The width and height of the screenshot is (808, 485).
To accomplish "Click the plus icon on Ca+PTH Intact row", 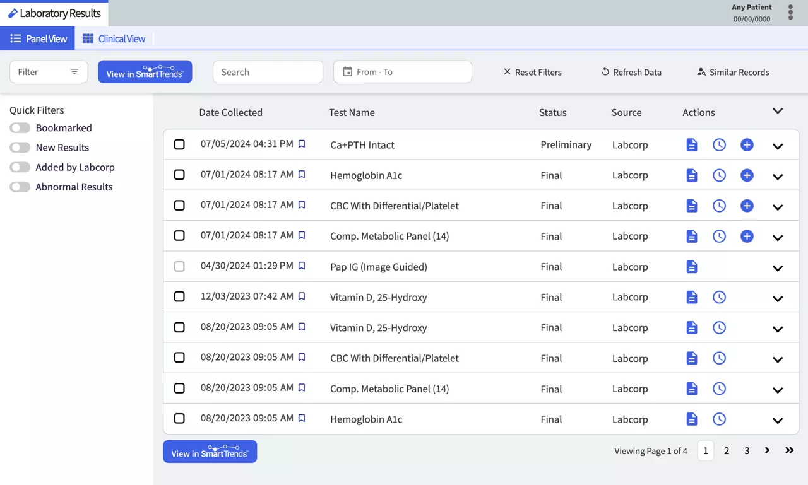I will click(x=747, y=144).
